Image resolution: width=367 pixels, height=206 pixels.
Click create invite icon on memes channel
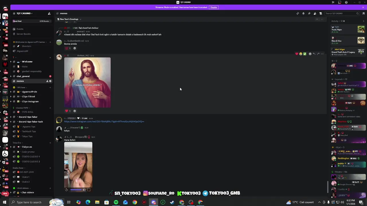coord(47,81)
